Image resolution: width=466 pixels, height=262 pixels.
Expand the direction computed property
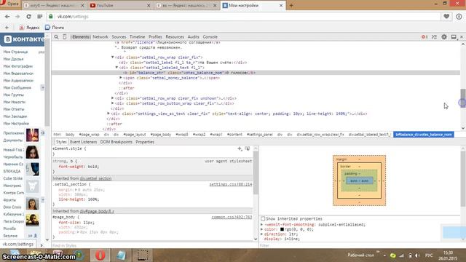point(262,234)
